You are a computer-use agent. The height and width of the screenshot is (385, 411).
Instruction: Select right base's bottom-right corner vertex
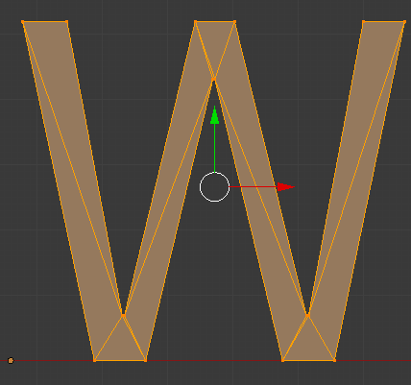click(335, 361)
